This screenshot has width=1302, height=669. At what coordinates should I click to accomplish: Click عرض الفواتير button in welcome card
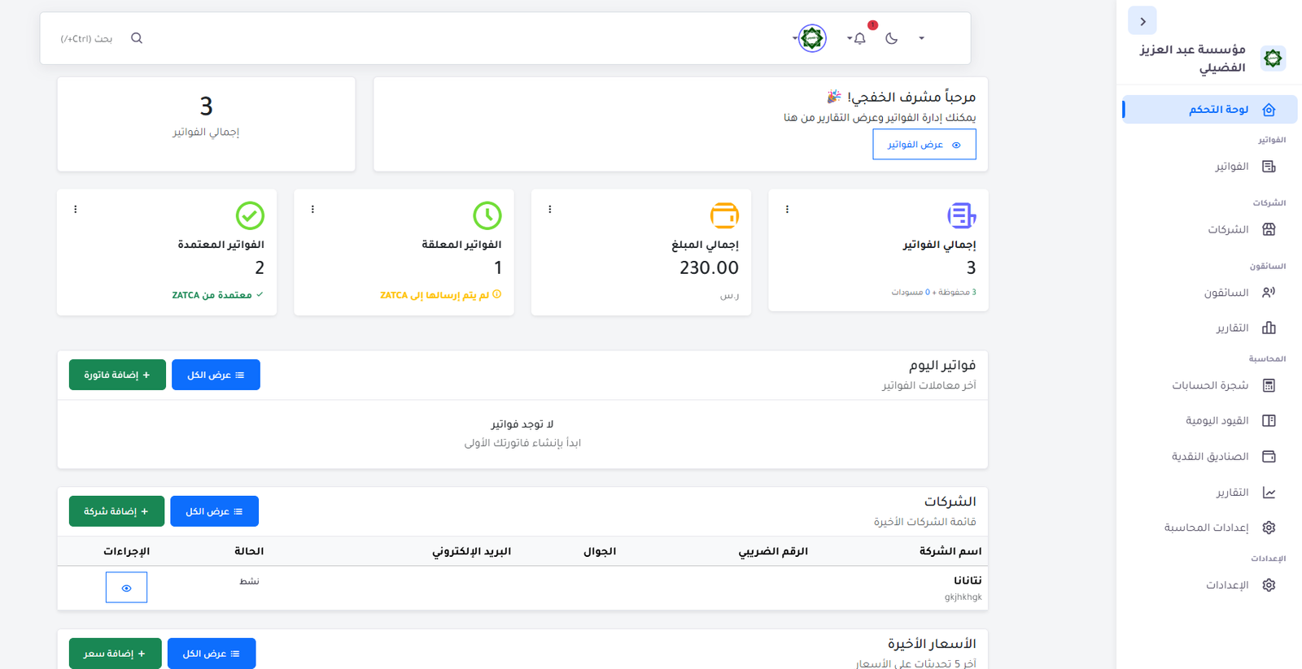(x=924, y=145)
